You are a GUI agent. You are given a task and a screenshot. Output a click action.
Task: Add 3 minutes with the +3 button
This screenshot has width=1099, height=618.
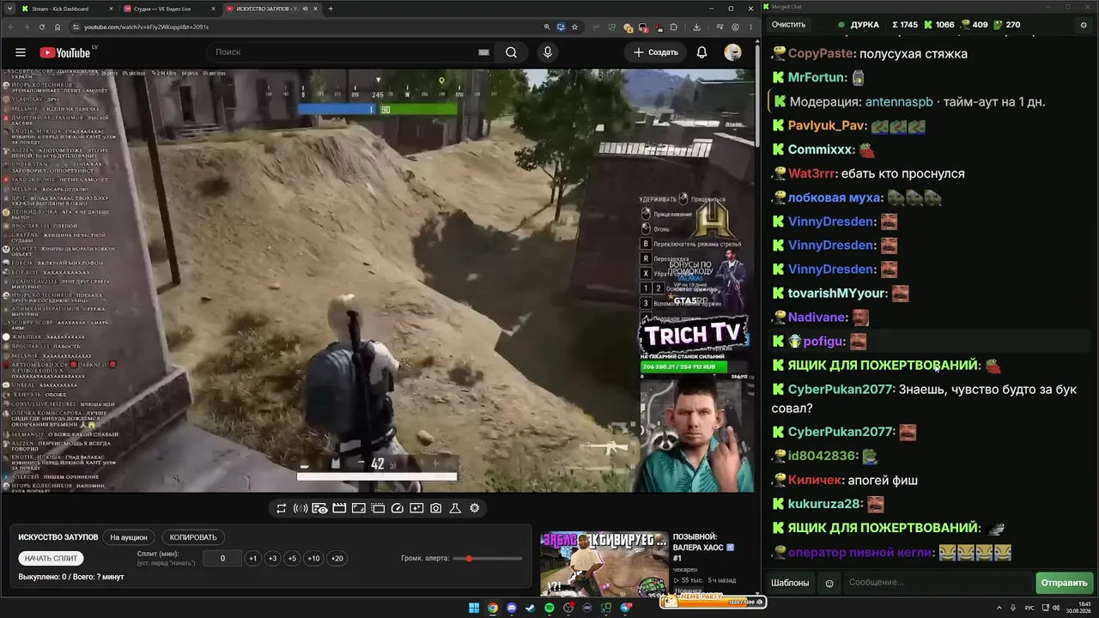coord(272,558)
